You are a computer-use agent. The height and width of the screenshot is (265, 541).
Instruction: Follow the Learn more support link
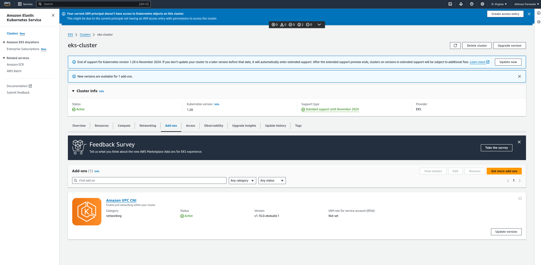pos(479,62)
